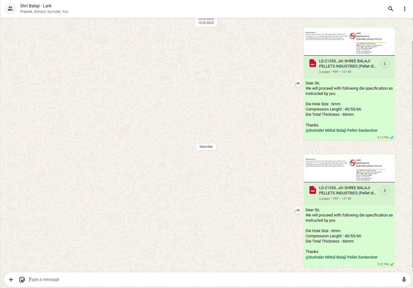The height and width of the screenshot is (288, 413).
Task: Click the group members list Prateek, Shivam, Surinder
Action: tap(44, 12)
